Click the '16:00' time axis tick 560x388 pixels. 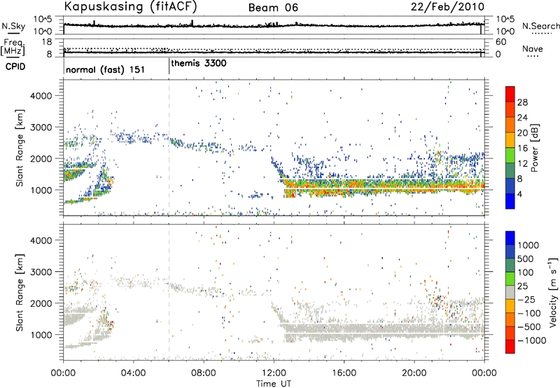click(344, 373)
